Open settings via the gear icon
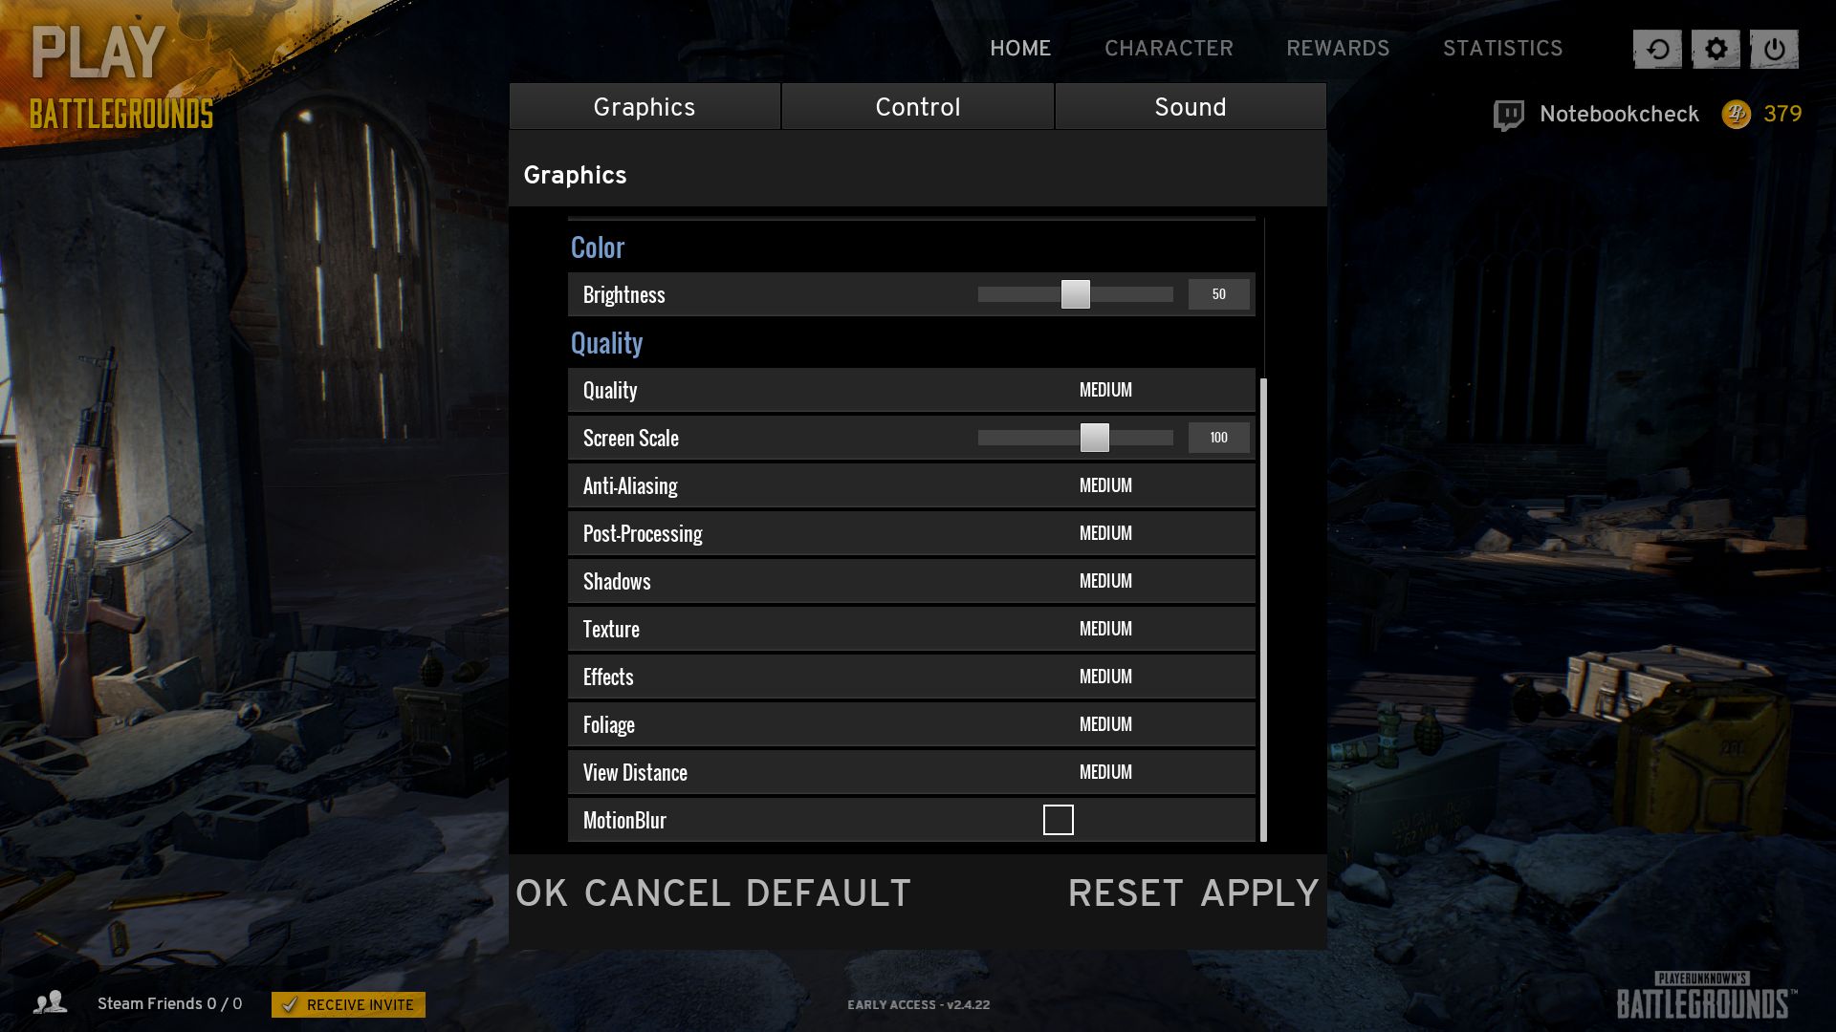Screen dimensions: 1836x1032 (x=1716, y=49)
